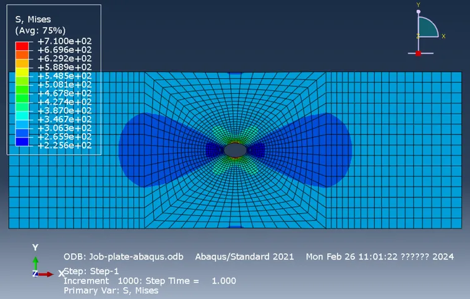Pick the dark blue notch on plate top edge
This screenshot has height=299, width=470.
click(235, 73)
